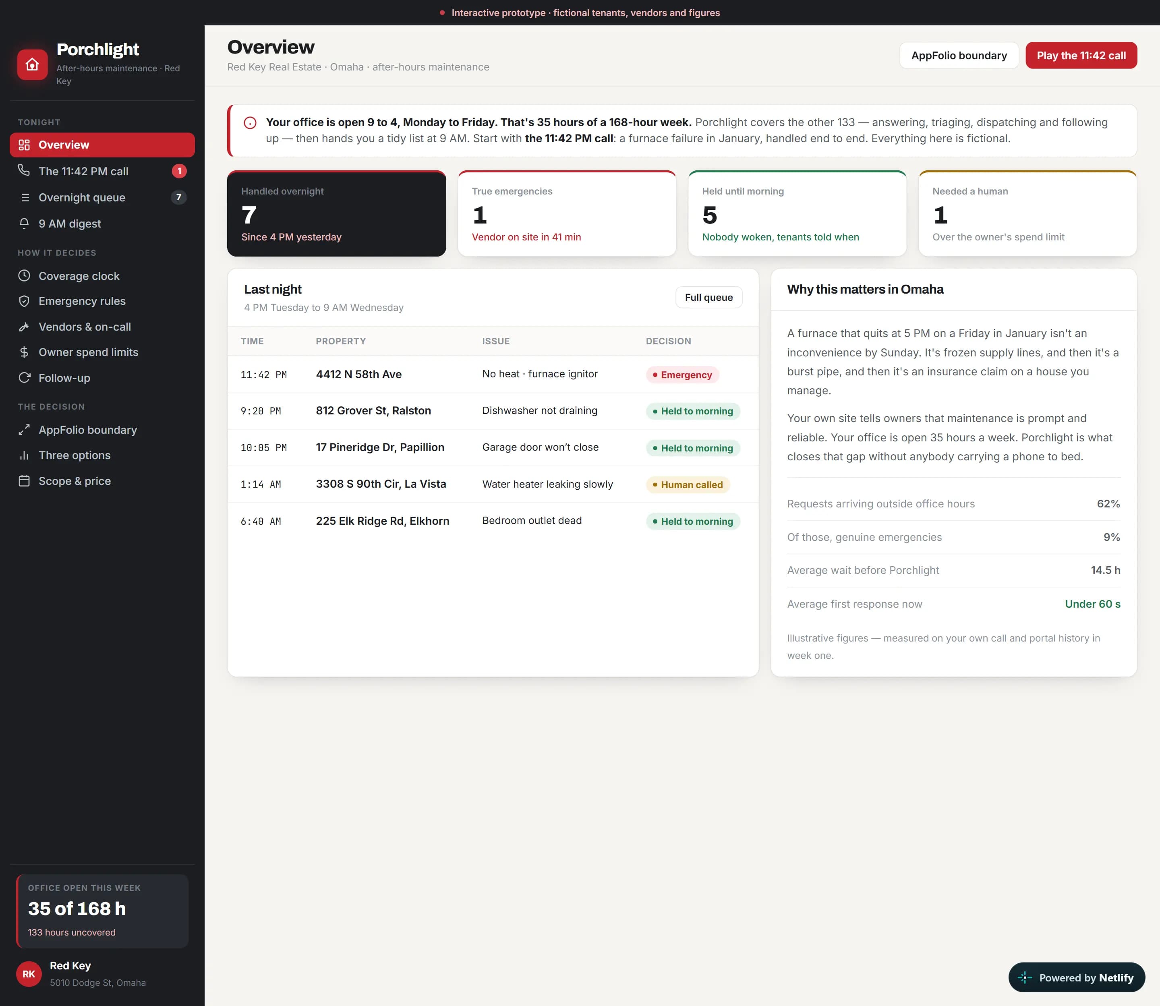Click the 1:14 AM time cell
Viewport: 1160px width, 1006px height.
(261, 484)
